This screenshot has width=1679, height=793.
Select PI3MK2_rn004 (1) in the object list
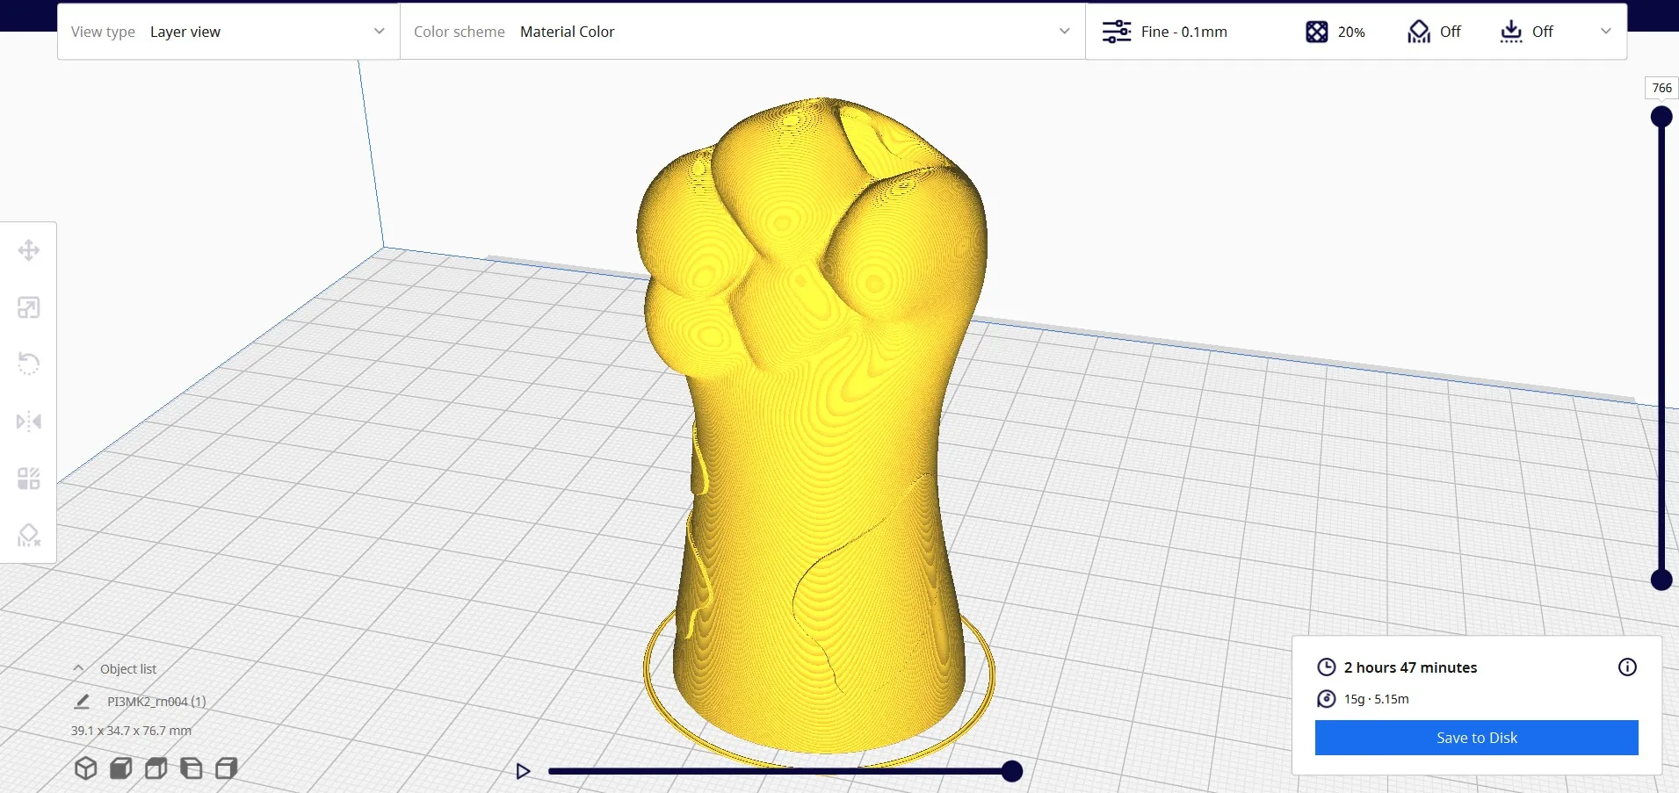(x=156, y=702)
